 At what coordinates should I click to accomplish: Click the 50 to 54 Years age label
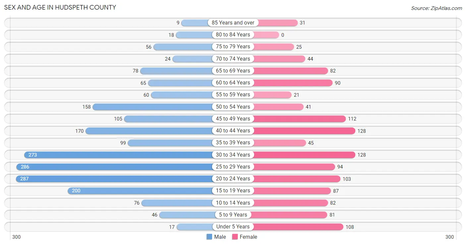(233, 107)
